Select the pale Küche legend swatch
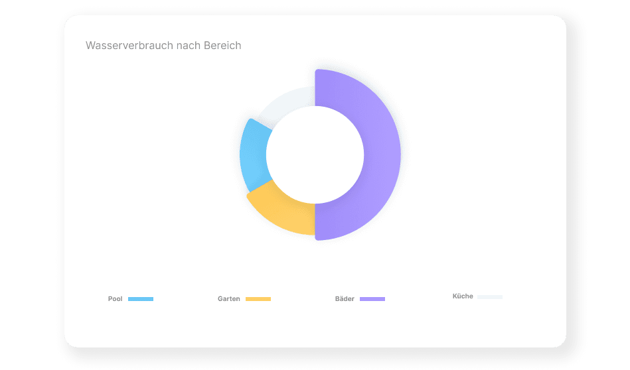 (490, 297)
